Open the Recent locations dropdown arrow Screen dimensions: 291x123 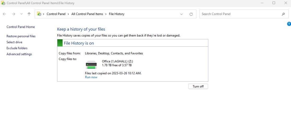pyautogui.click(x=21, y=14)
